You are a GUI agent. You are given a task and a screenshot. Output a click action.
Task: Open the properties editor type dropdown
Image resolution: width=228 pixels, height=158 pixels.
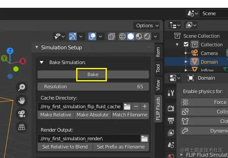(x=175, y=78)
